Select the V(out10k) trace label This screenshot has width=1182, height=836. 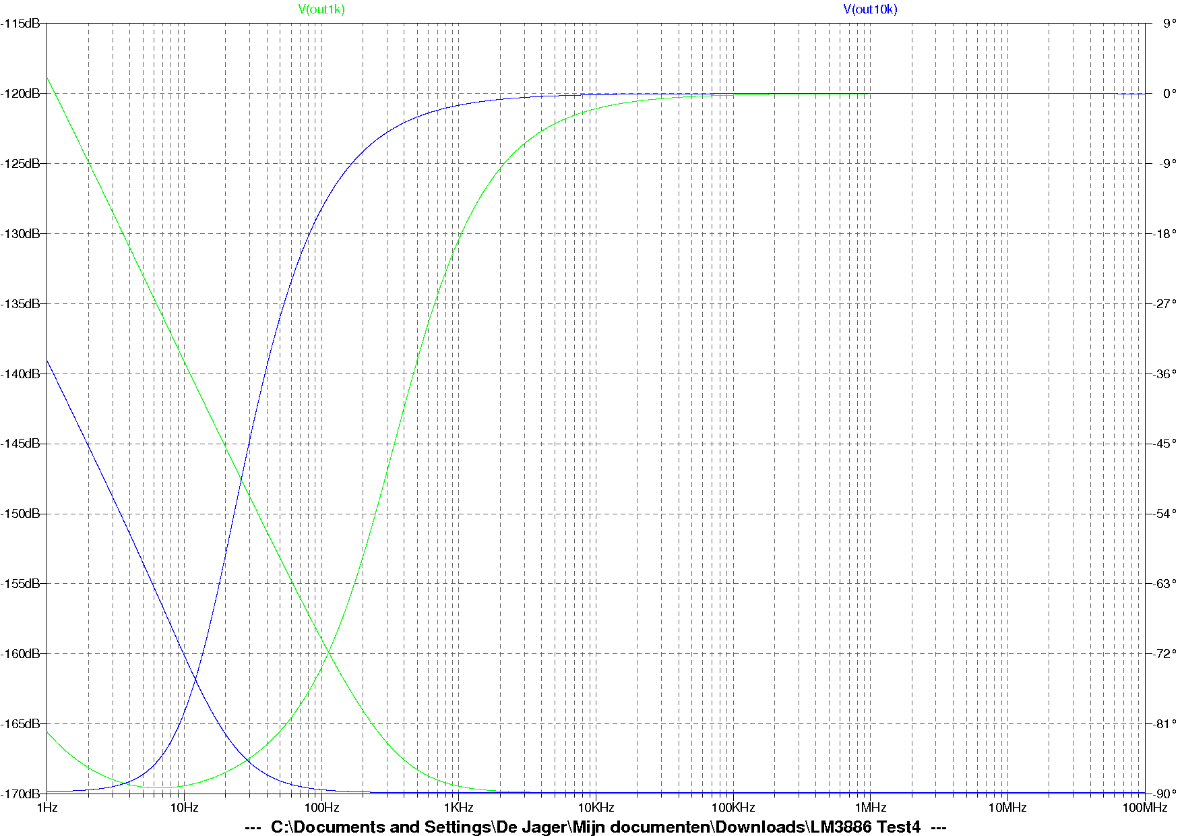[x=870, y=9]
